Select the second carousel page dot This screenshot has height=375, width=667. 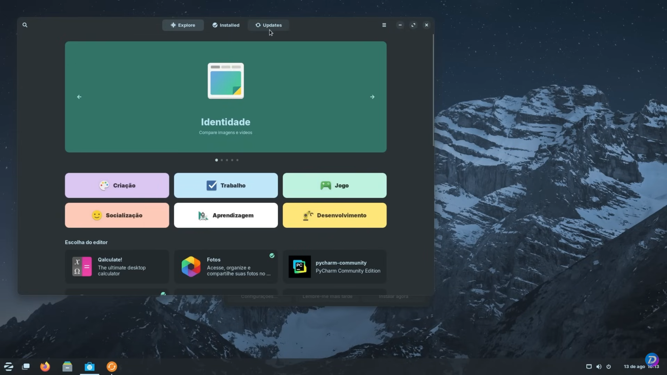[221, 160]
